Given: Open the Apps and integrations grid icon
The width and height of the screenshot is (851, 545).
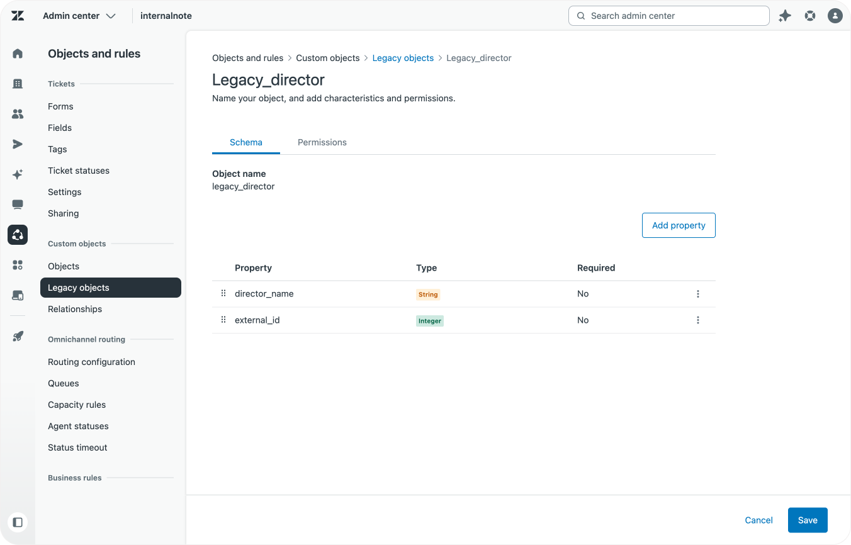Looking at the screenshot, I should [x=18, y=265].
